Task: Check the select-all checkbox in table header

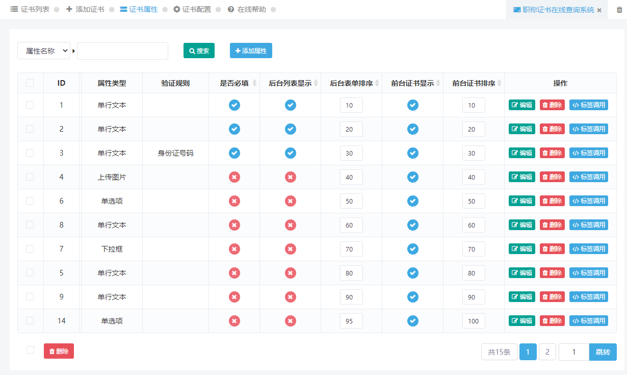Action: point(30,83)
